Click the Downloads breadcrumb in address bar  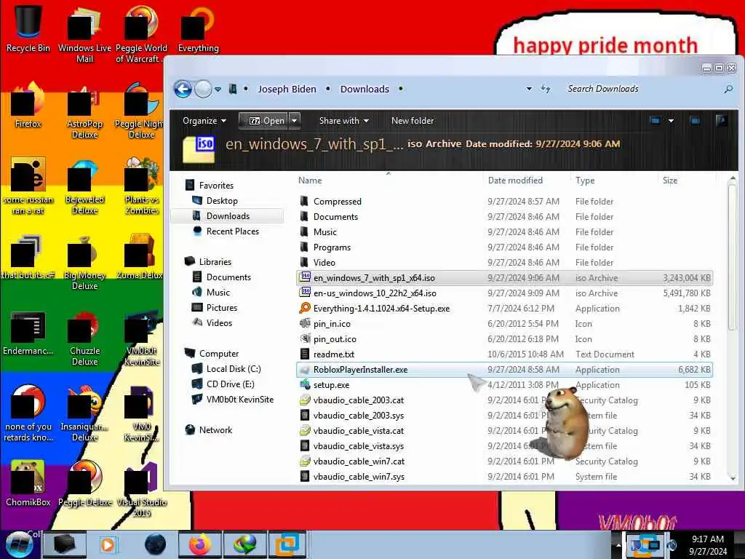pos(364,89)
